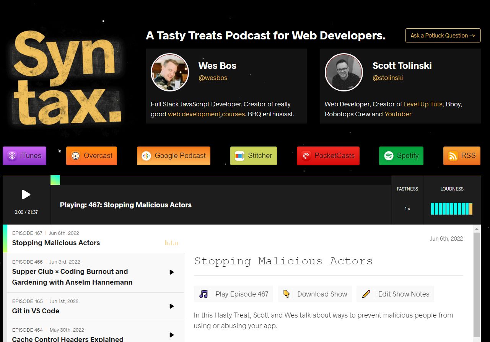Image resolution: width=490 pixels, height=342 pixels.
Task: Click the Play Episode 467 button label
Action: 242,294
